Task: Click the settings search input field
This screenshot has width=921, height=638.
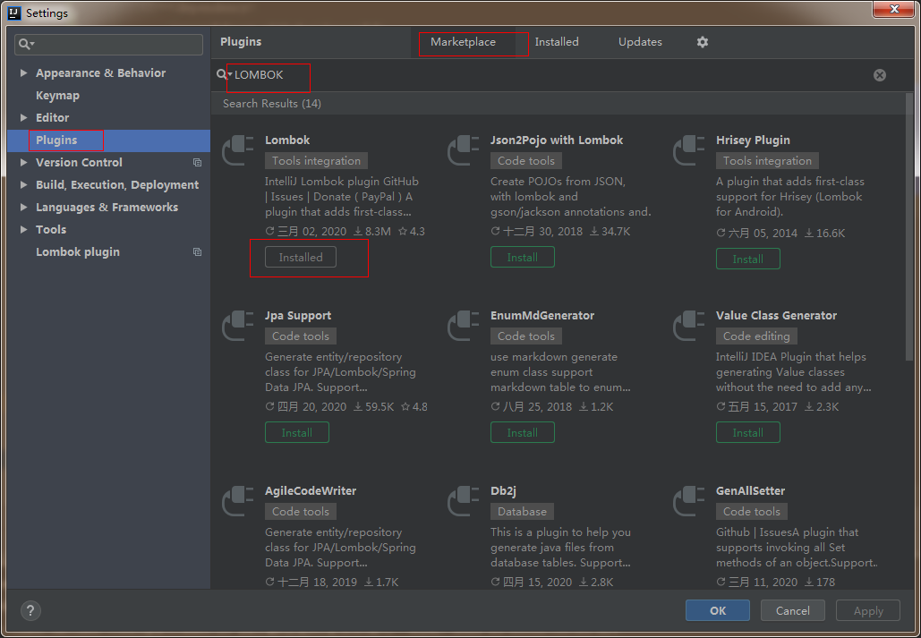Action: (x=108, y=45)
